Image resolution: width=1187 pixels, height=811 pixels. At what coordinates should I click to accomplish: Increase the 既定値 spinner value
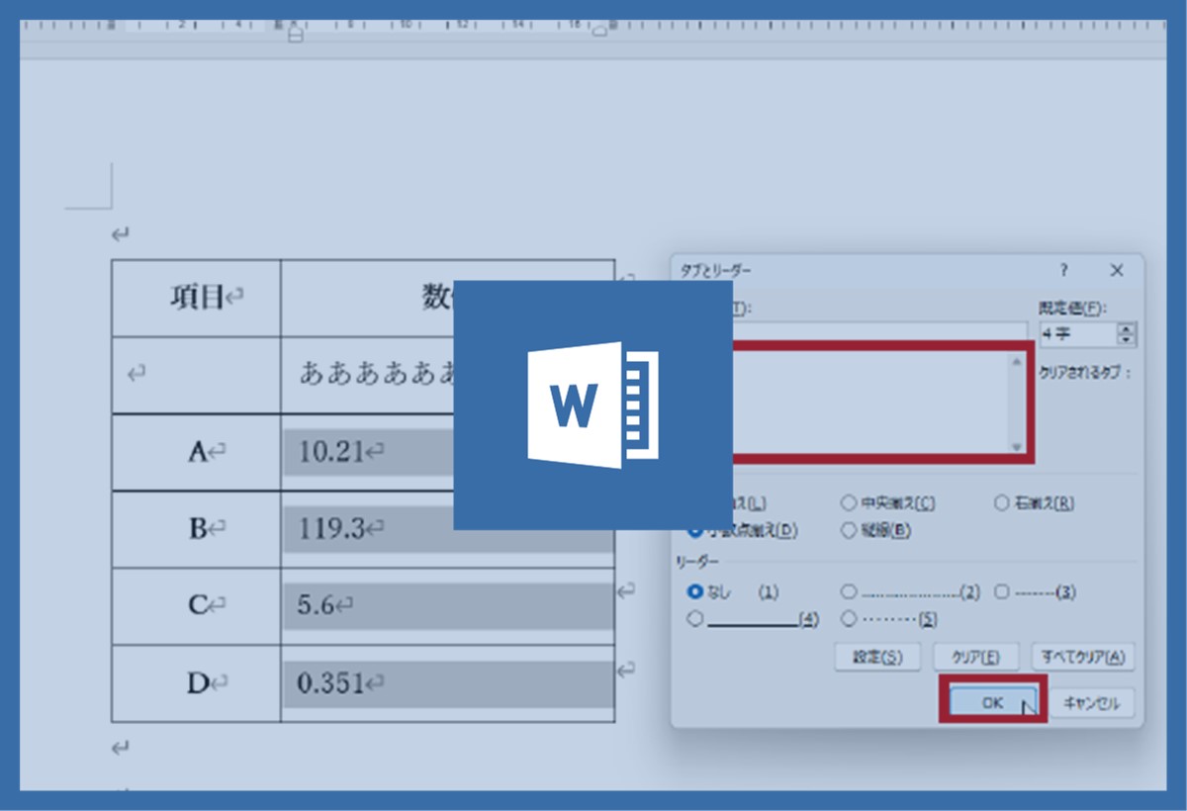[x=1126, y=328]
